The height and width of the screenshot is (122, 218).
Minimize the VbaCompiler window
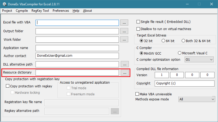coord(187,4)
